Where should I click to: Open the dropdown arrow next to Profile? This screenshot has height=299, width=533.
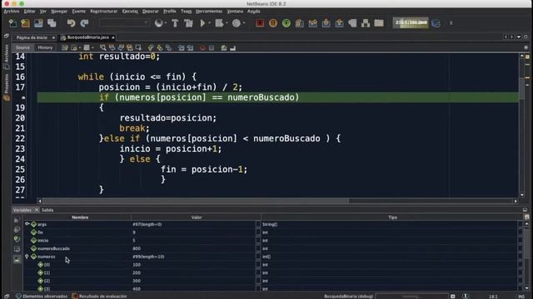(244, 23)
